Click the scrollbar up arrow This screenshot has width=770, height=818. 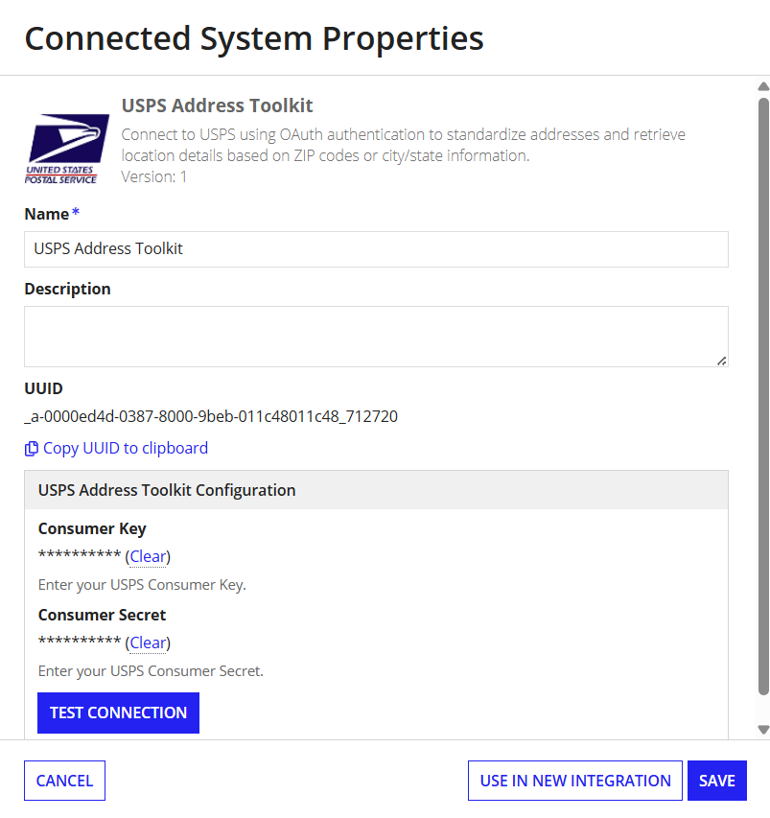tap(763, 86)
